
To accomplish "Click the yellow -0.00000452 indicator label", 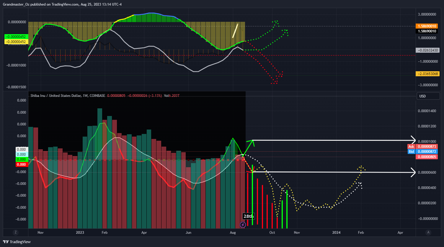I will (16, 42).
